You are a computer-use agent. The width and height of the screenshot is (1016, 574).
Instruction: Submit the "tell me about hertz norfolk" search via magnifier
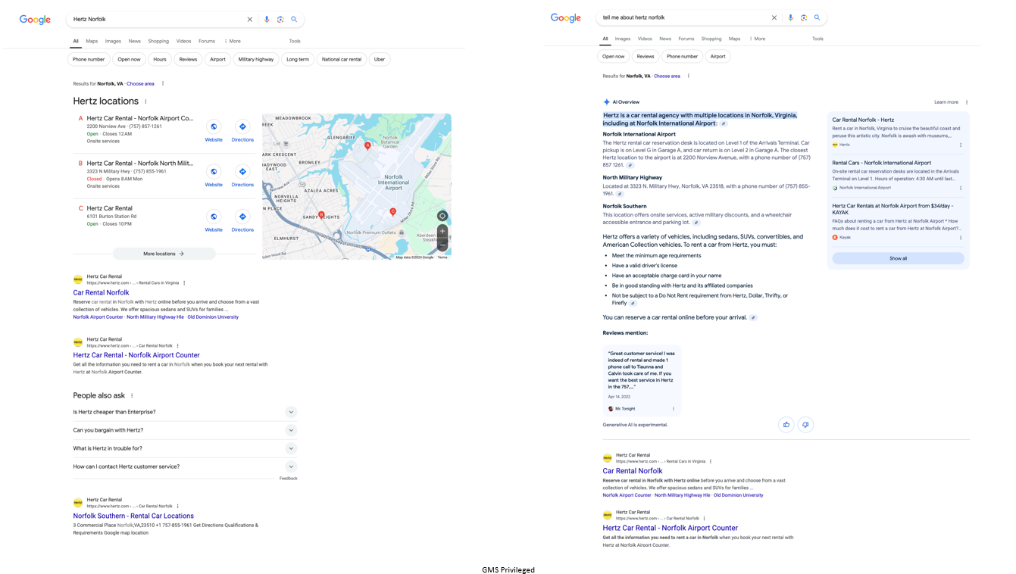tap(817, 17)
